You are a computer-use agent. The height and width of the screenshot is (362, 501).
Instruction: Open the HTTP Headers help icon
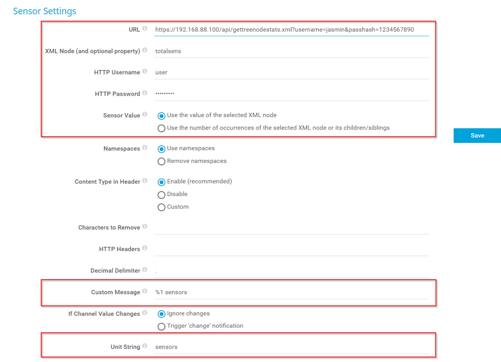(145, 248)
